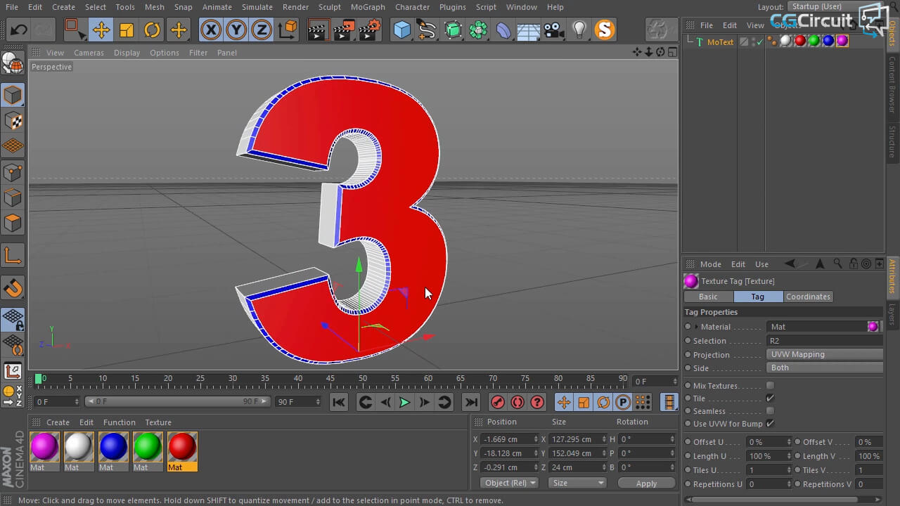Select the blue material swatch
Screen dimensions: 900x506
113,447
